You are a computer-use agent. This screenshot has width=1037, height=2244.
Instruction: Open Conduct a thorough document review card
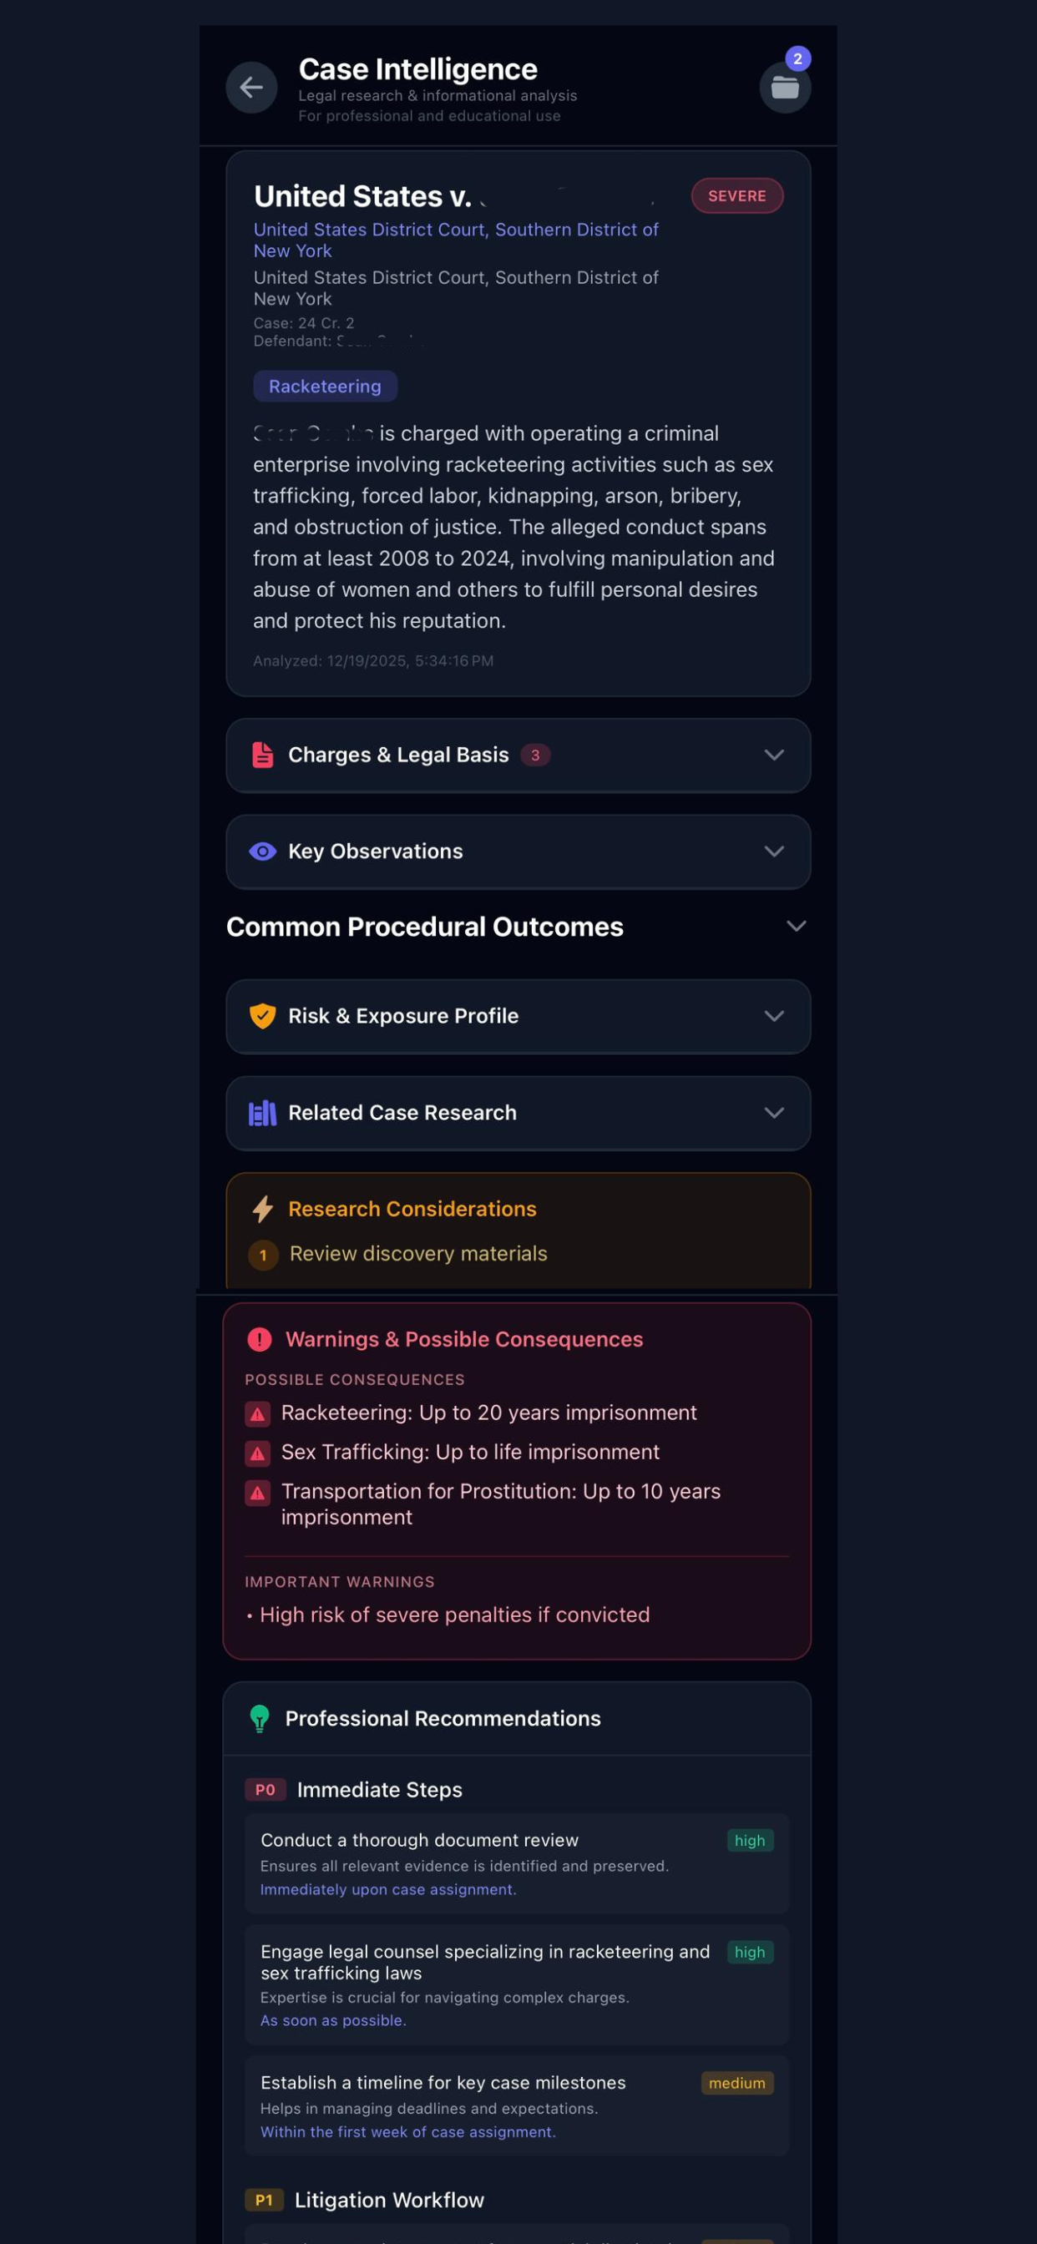coord(517,1863)
